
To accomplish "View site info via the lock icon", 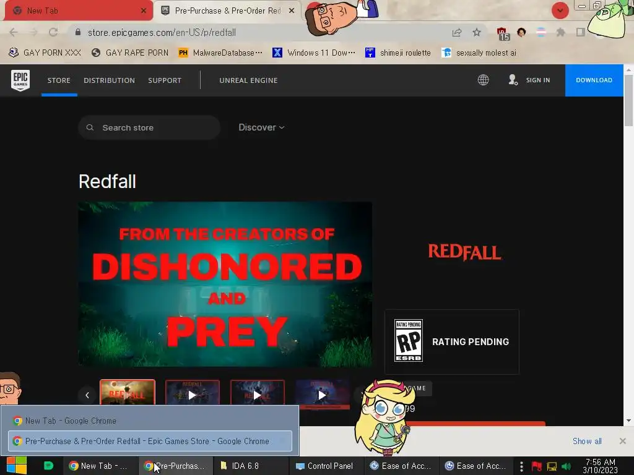I will 78,32.
